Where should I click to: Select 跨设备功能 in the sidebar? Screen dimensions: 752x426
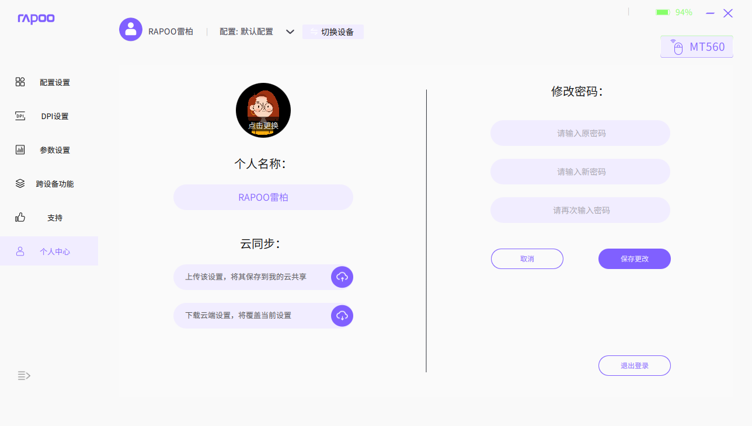(x=54, y=184)
